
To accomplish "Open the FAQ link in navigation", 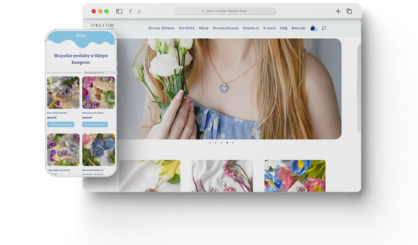I will click(x=284, y=28).
